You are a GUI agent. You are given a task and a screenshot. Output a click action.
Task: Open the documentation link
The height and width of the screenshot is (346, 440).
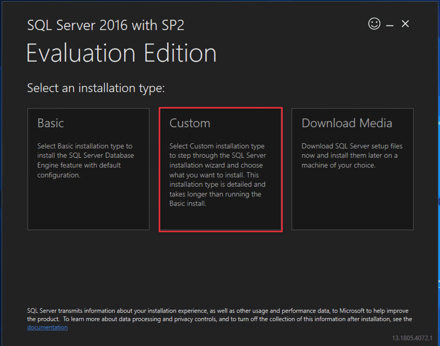pos(47,327)
